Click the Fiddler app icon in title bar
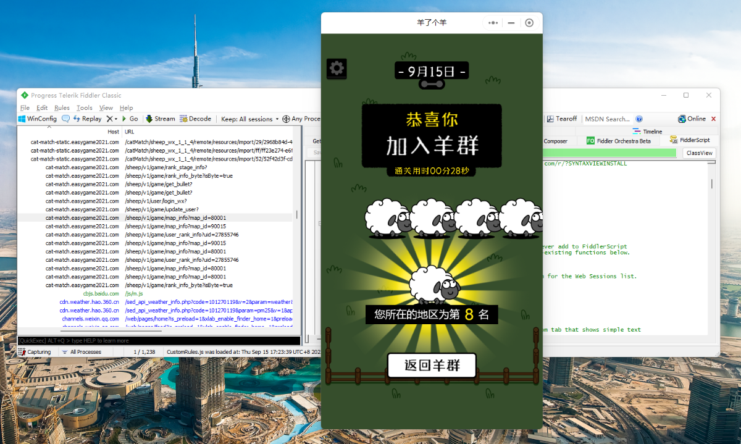741x444 pixels. pyautogui.click(x=25, y=95)
